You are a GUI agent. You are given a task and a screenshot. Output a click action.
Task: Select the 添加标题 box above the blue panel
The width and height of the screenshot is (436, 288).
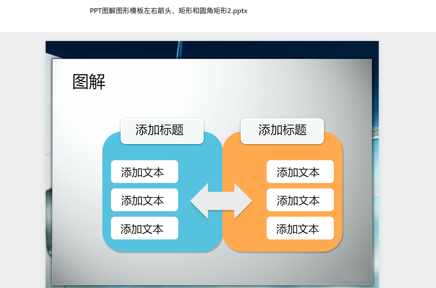pyautogui.click(x=162, y=131)
